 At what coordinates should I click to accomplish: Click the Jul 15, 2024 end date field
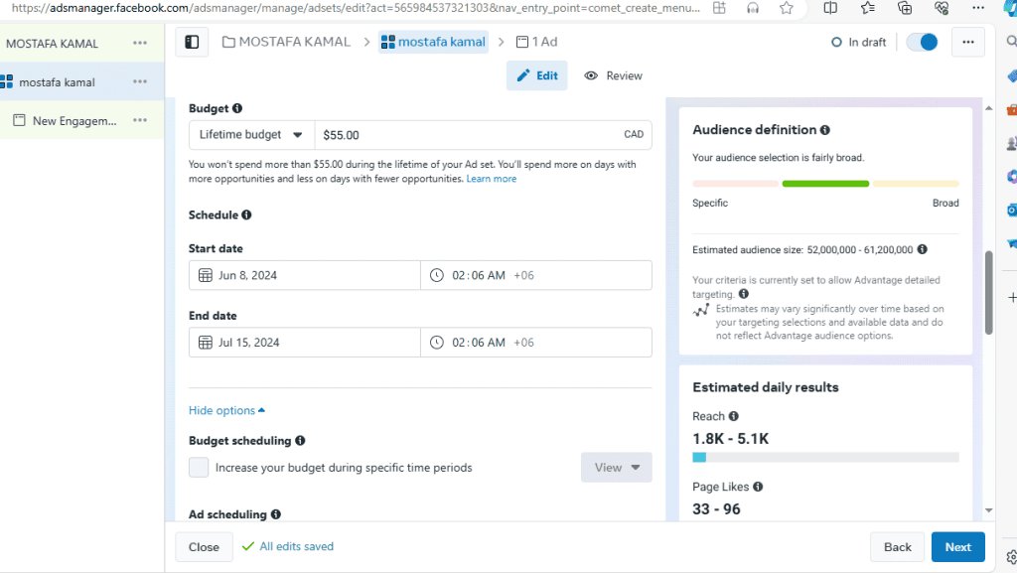click(x=305, y=343)
